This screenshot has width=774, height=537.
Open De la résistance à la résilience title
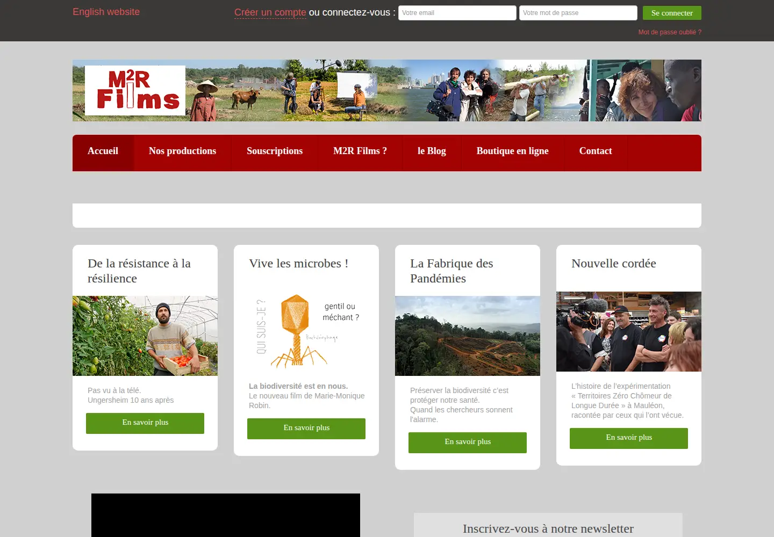pos(139,271)
